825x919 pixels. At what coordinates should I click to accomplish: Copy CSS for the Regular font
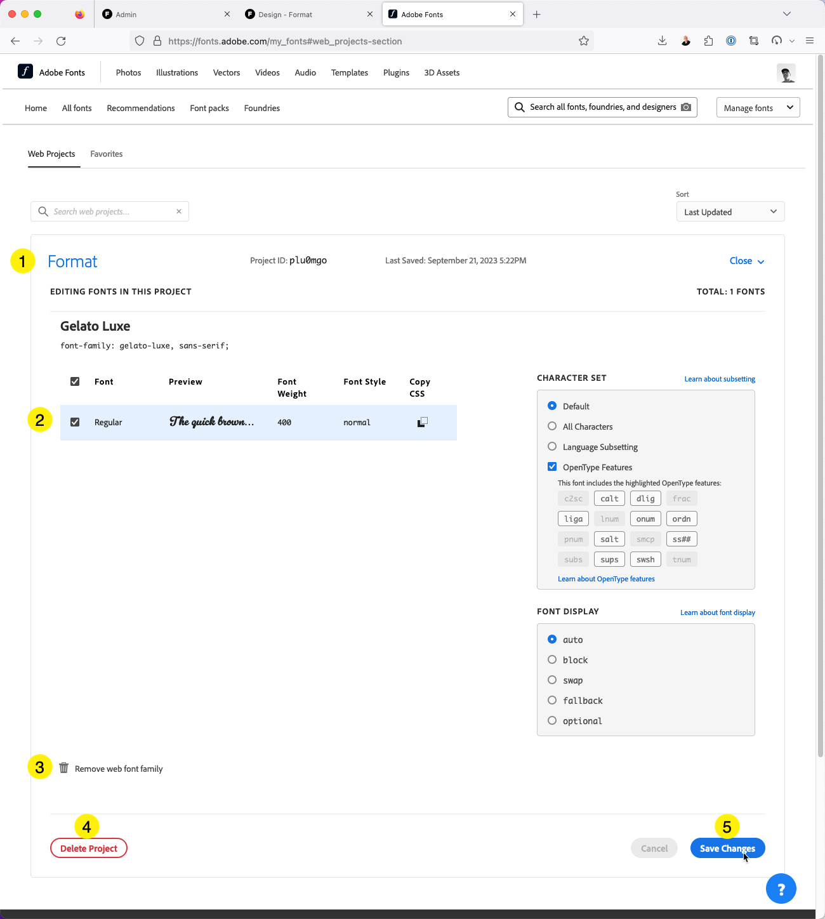point(423,422)
